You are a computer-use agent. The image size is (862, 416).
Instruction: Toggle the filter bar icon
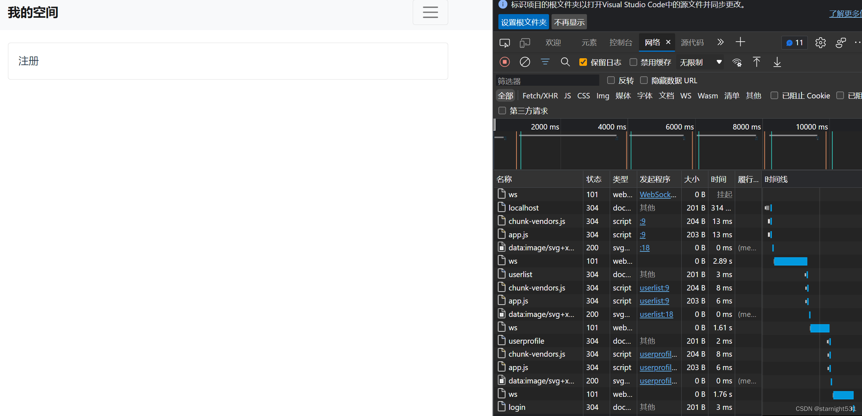coord(545,62)
